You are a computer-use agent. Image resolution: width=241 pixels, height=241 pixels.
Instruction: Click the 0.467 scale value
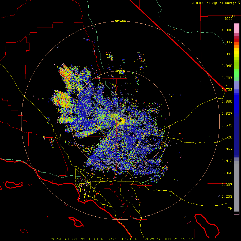coord(227,149)
